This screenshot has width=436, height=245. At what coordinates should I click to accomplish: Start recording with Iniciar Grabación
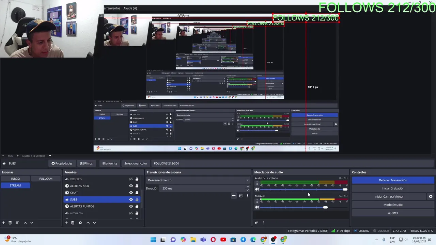pyautogui.click(x=393, y=189)
